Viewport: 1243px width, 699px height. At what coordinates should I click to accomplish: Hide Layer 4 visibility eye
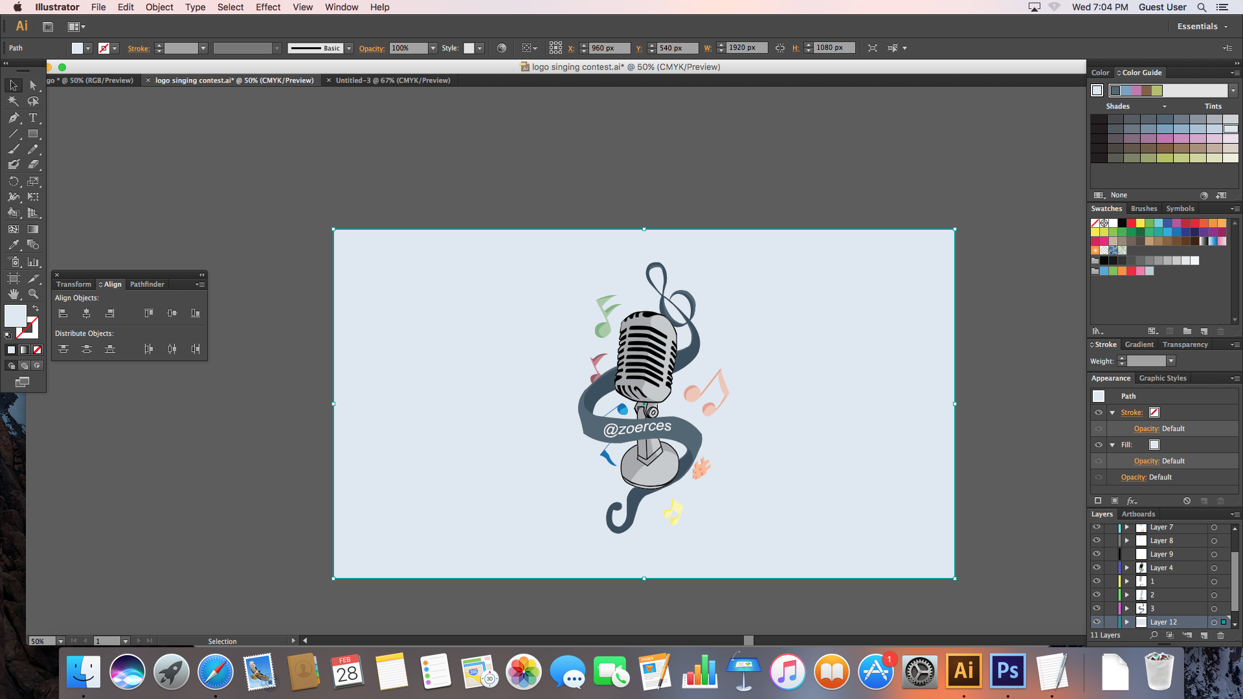pyautogui.click(x=1097, y=568)
